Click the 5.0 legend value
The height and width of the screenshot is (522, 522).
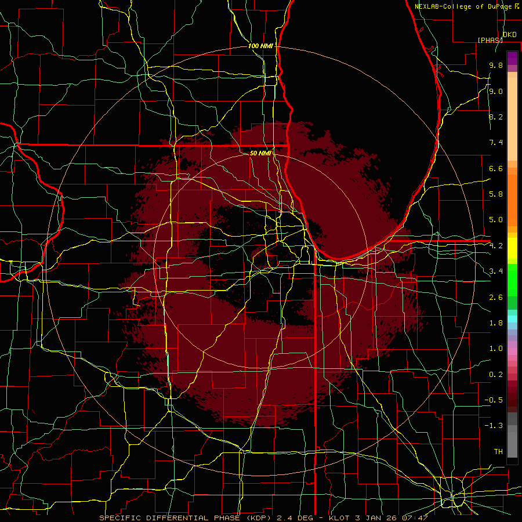[496, 220]
